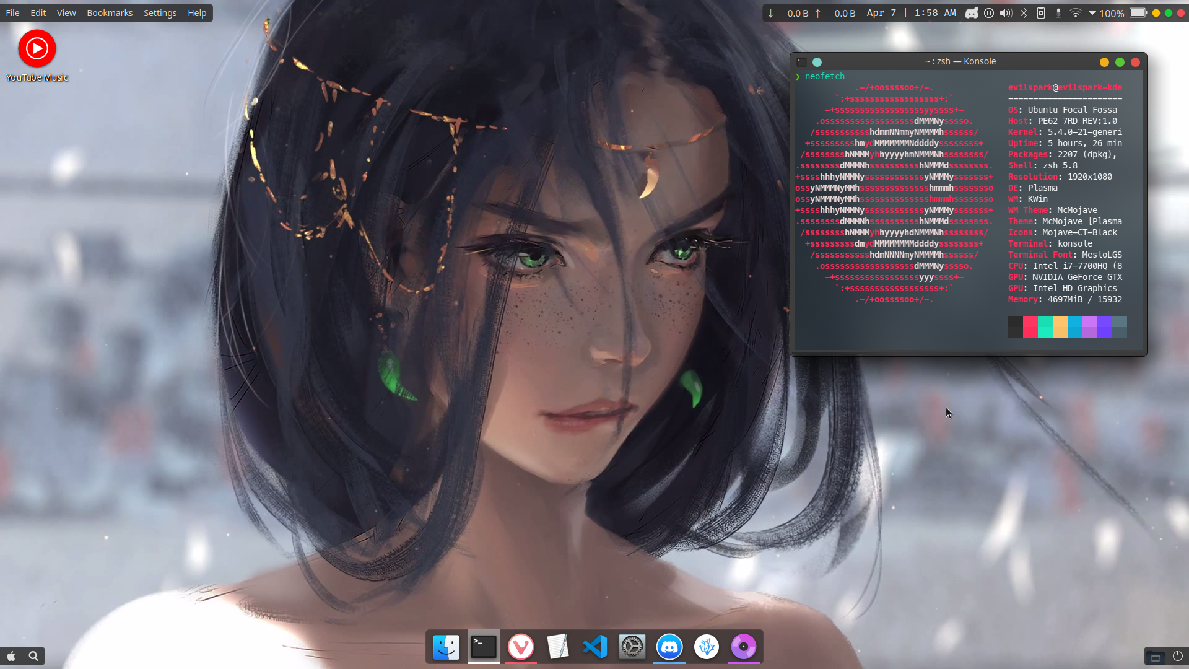Open the purple vinyl music player icon

point(744,647)
